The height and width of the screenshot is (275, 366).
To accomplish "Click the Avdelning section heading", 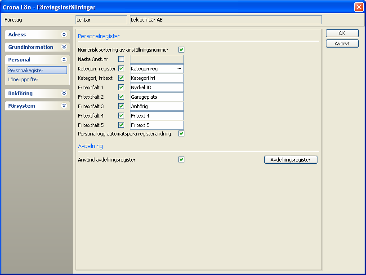I will coord(90,146).
